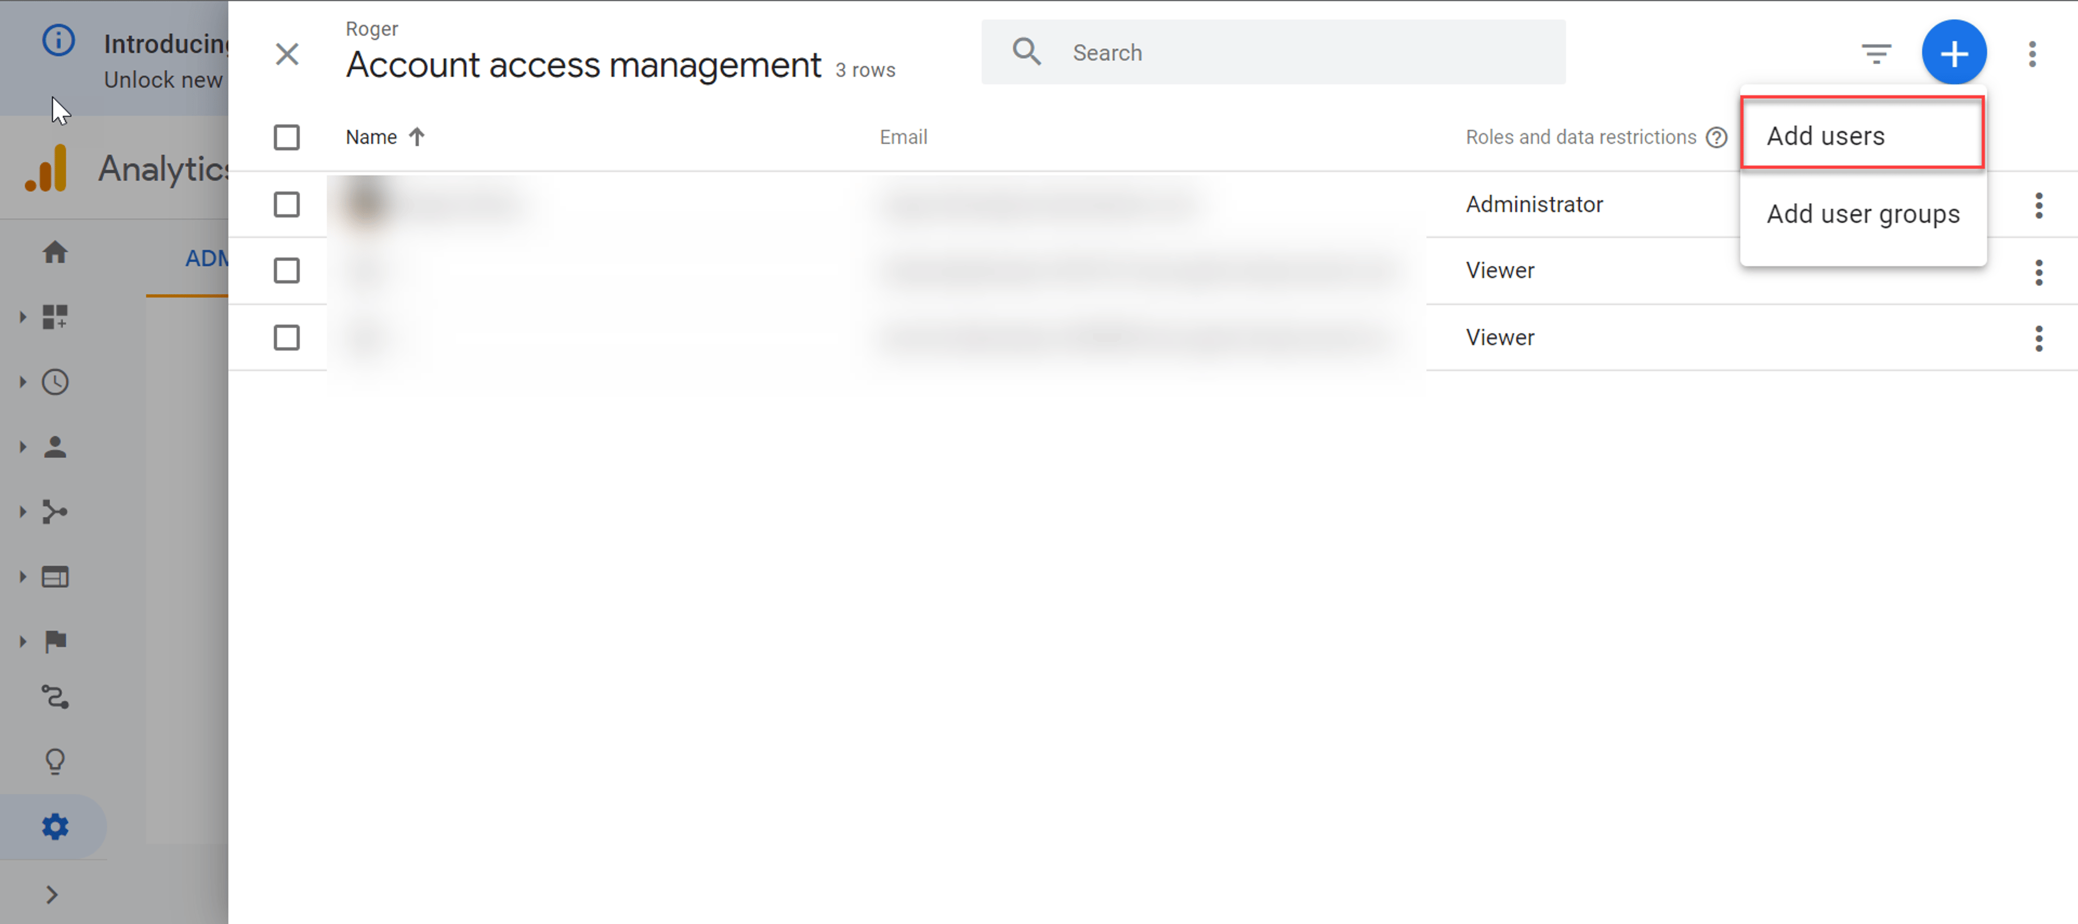The width and height of the screenshot is (2078, 924).
Task: Expand the Customization dashboard section arrow
Action: [23, 317]
